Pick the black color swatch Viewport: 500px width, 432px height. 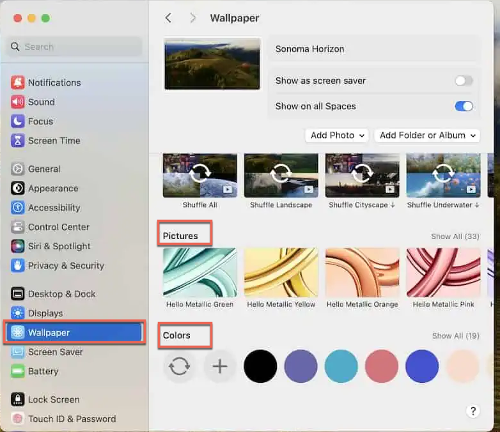[x=260, y=366]
